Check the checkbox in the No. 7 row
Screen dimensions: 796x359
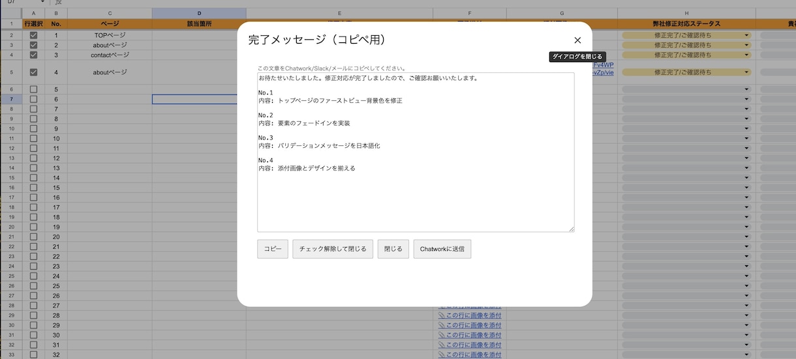(33, 109)
